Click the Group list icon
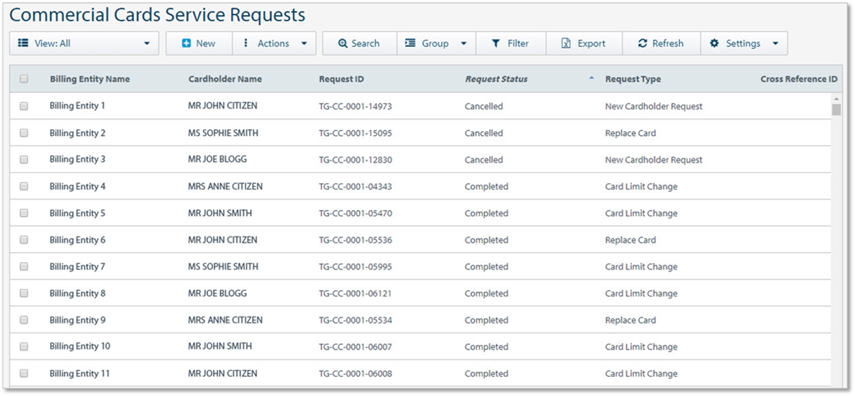Viewport: 855px width, 396px height. [411, 43]
